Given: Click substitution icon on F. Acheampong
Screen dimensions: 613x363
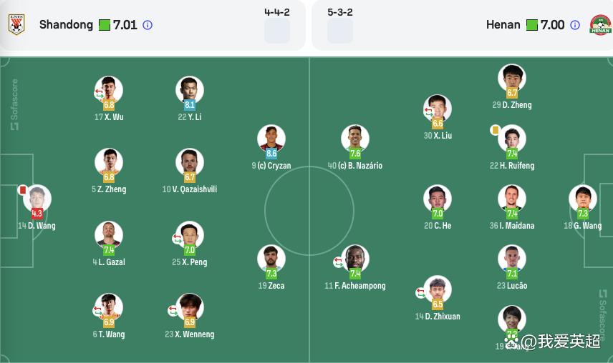Looking at the screenshot, I should [x=339, y=262].
